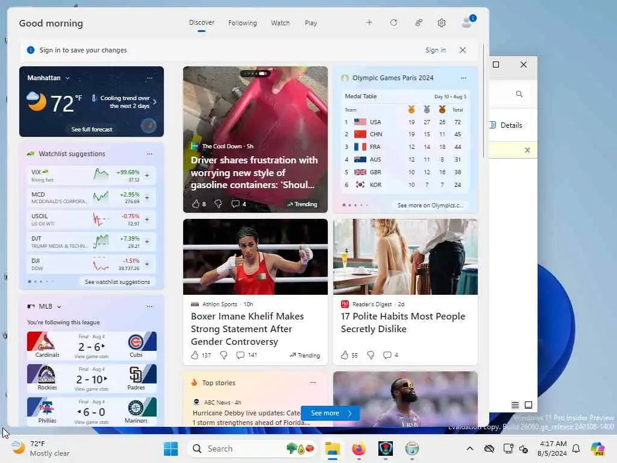Switch to the Play tab
Screen dimensions: 617x463
[310, 23]
